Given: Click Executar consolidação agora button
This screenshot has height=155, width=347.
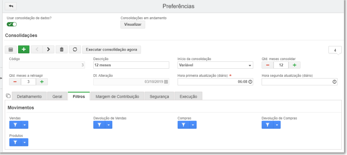Looking at the screenshot, I should coord(111,49).
